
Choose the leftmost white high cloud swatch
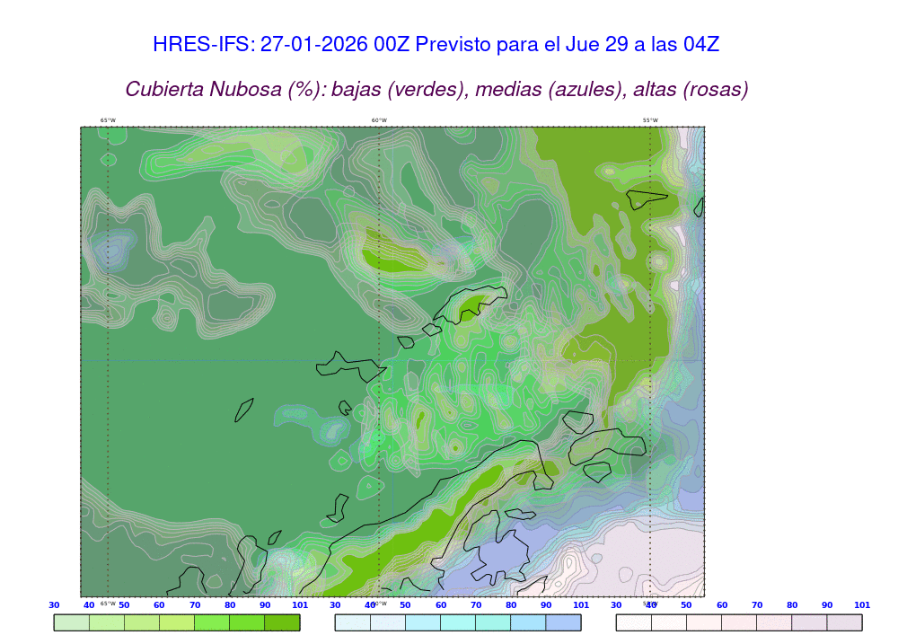(x=633, y=622)
